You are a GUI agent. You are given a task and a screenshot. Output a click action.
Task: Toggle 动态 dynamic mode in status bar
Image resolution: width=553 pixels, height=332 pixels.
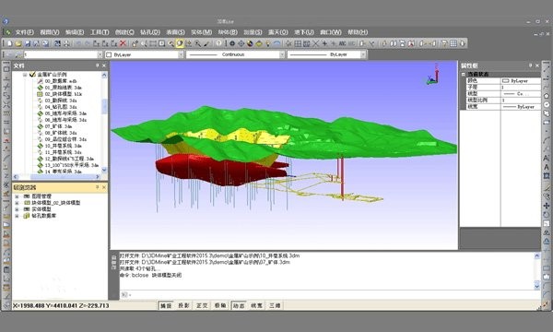tap(239, 305)
